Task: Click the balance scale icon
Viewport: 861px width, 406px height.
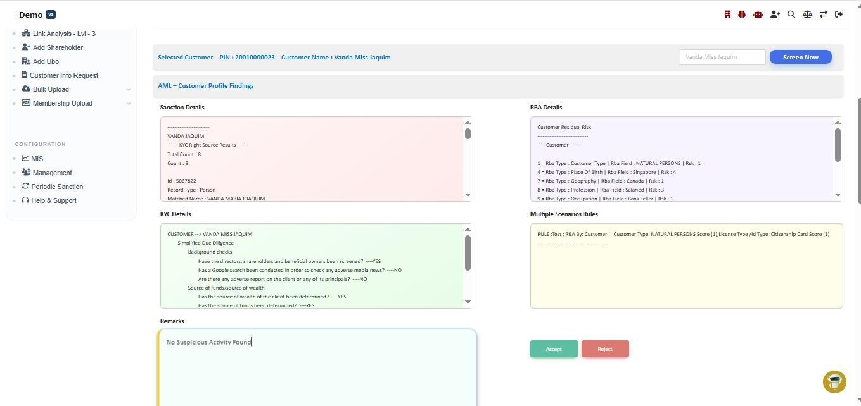Action: tap(807, 14)
